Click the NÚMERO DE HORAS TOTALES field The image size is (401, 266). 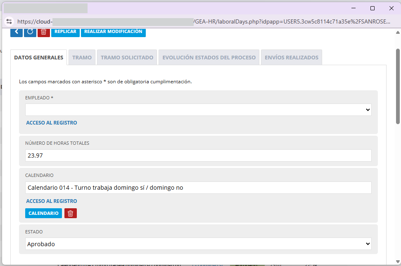198,155
